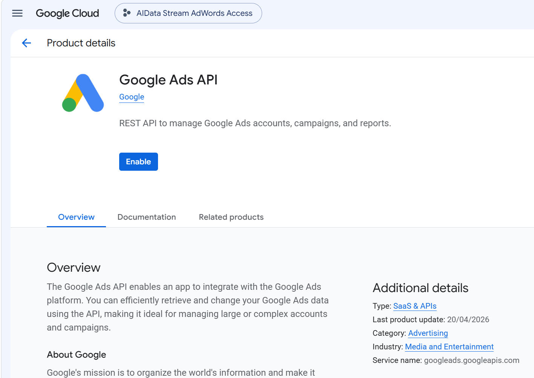534x378 pixels.
Task: Open the AIData Stream AdWords Access project picker
Action: pyautogui.click(x=188, y=13)
